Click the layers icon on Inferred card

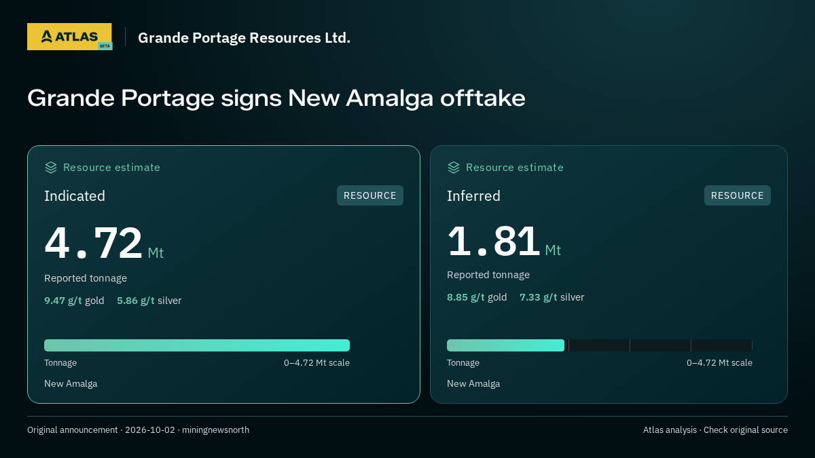point(454,168)
